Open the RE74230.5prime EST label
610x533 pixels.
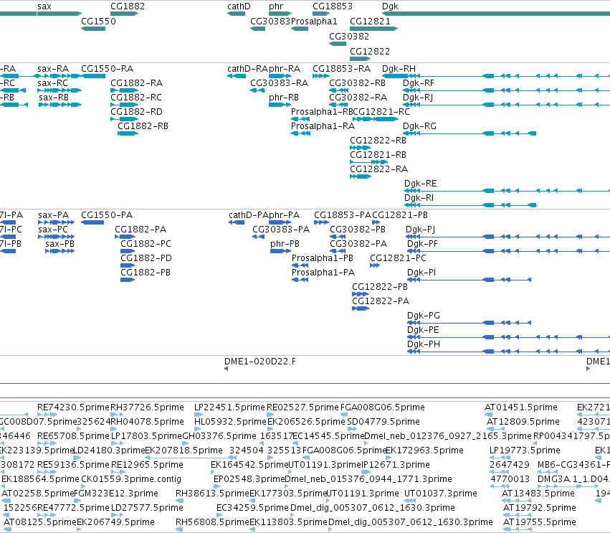tap(74, 407)
